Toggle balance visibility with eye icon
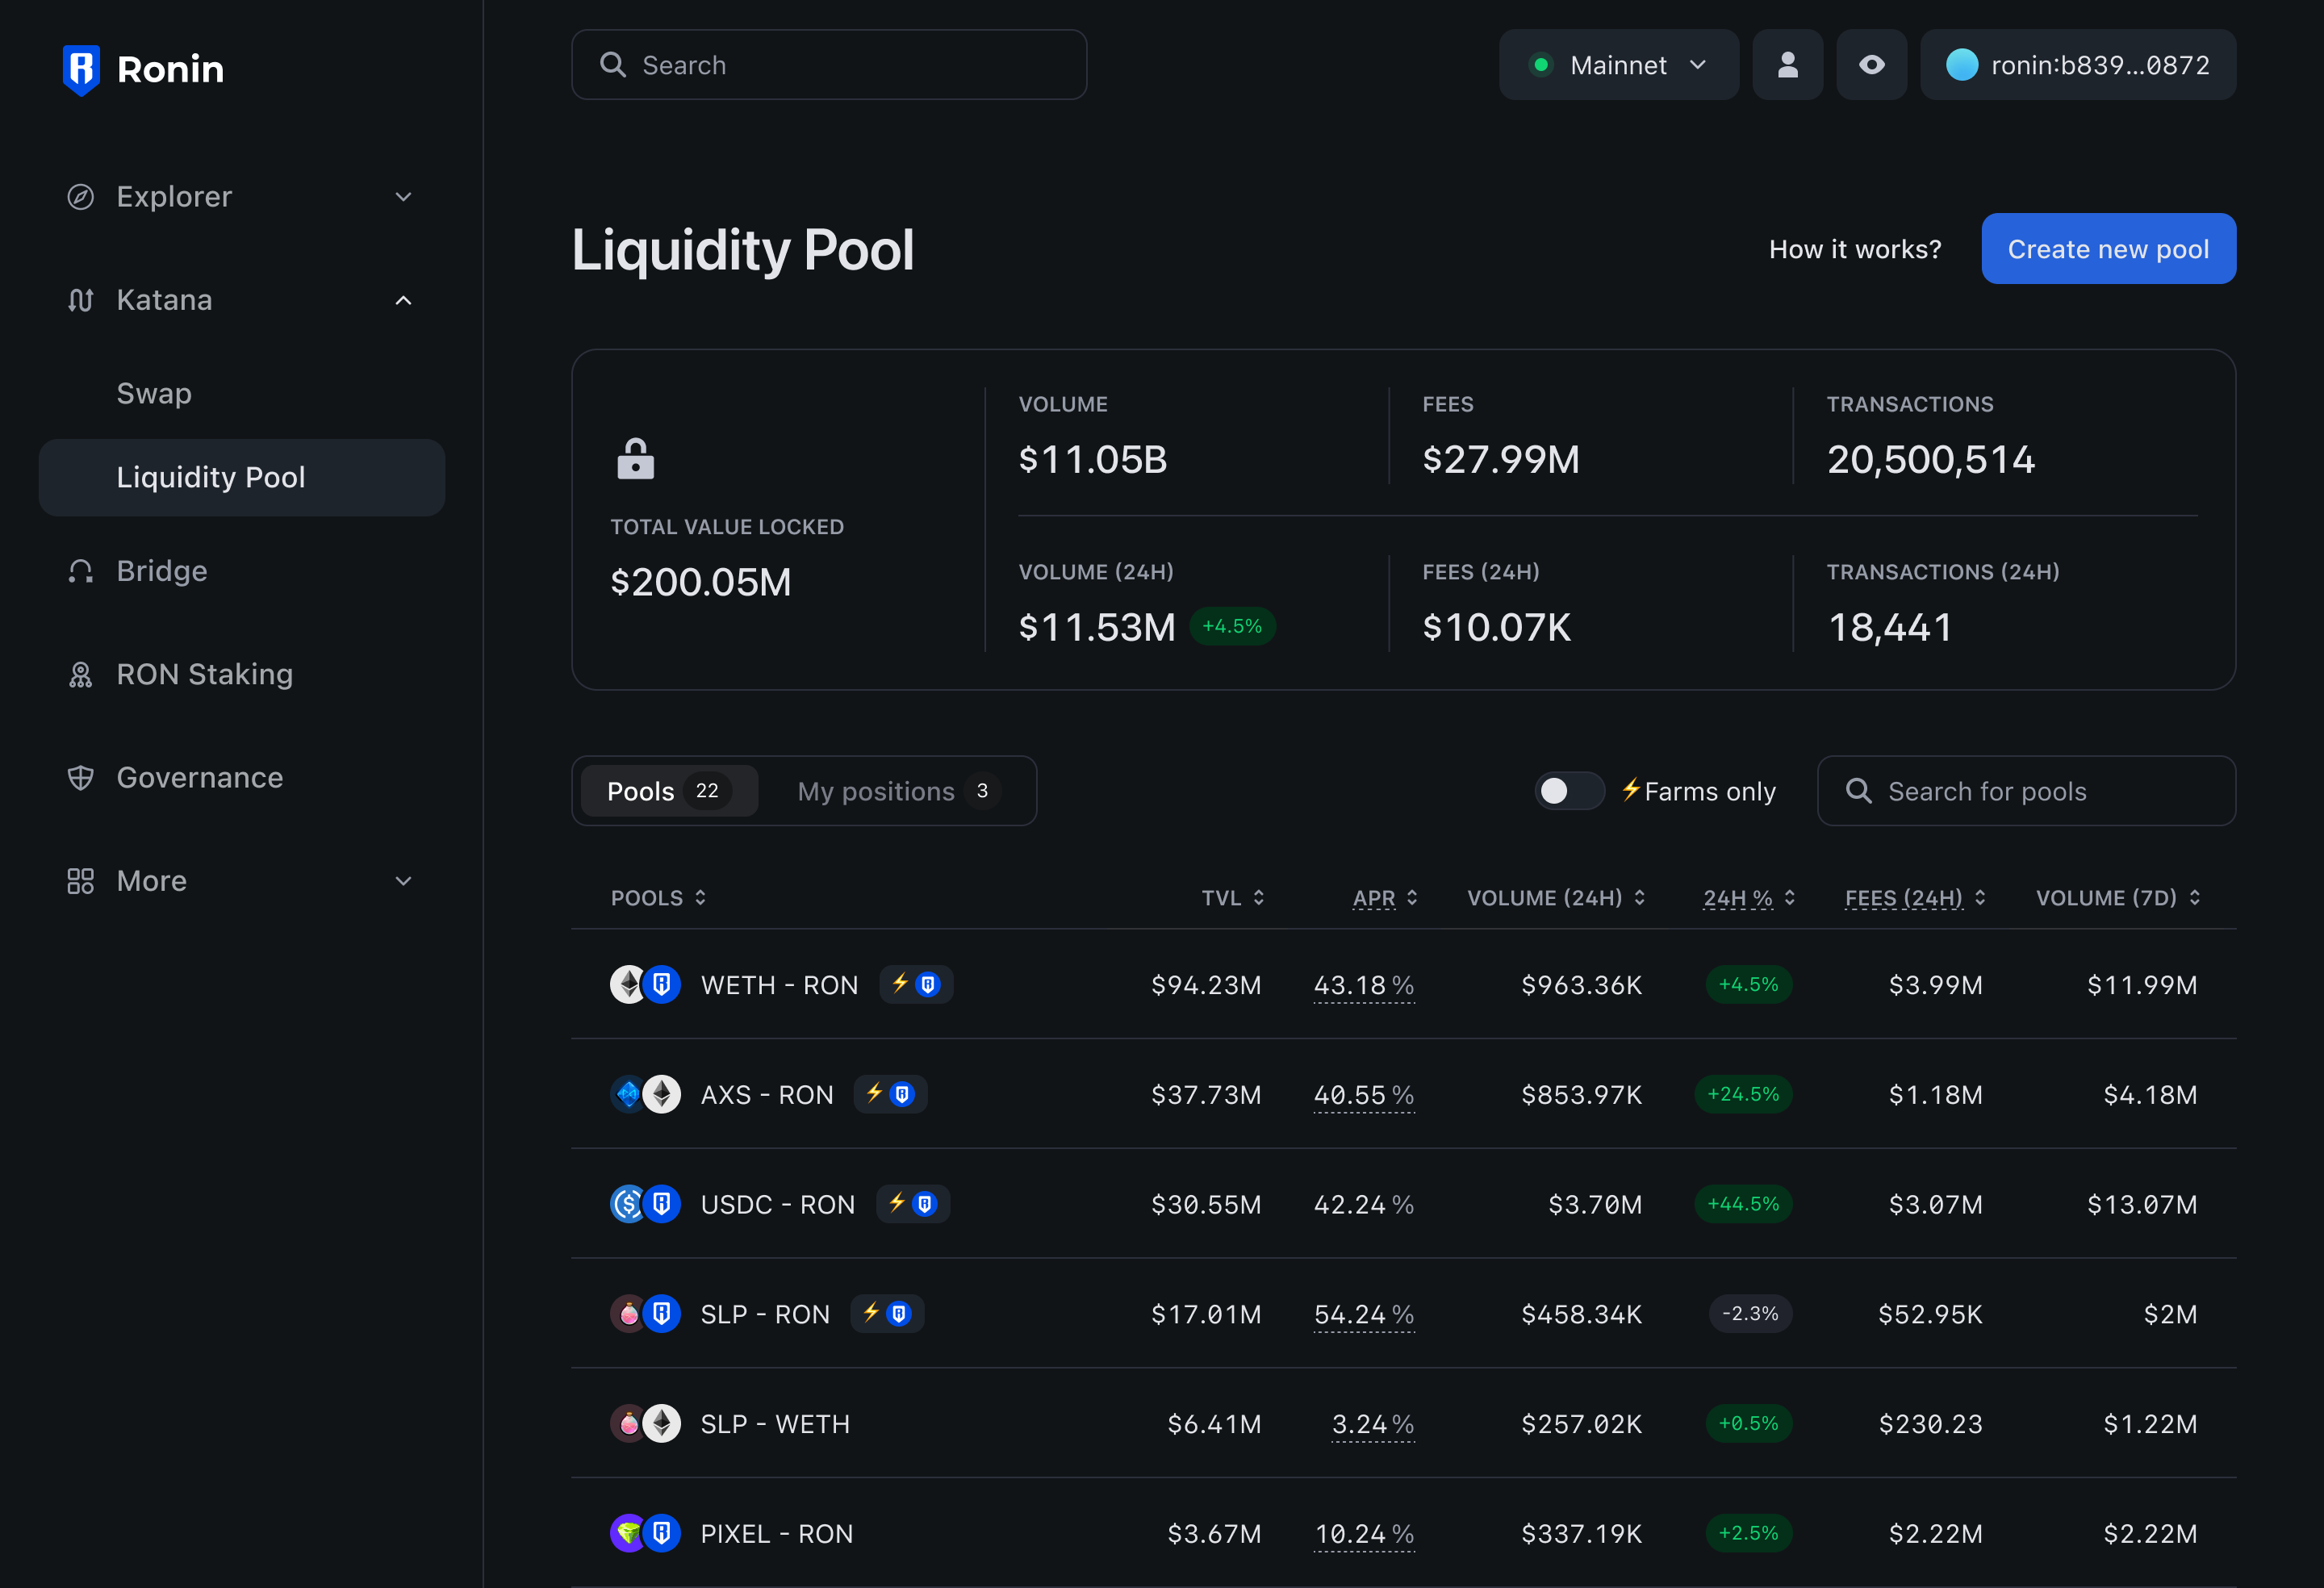Image resolution: width=2324 pixels, height=1588 pixels. 1871,65
